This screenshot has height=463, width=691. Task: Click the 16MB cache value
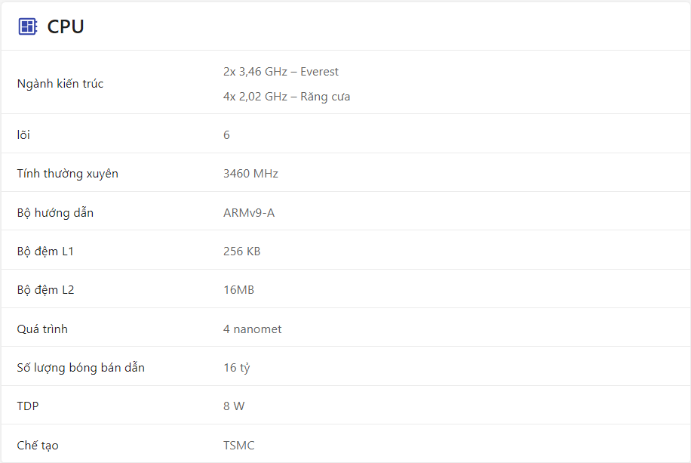point(238,290)
